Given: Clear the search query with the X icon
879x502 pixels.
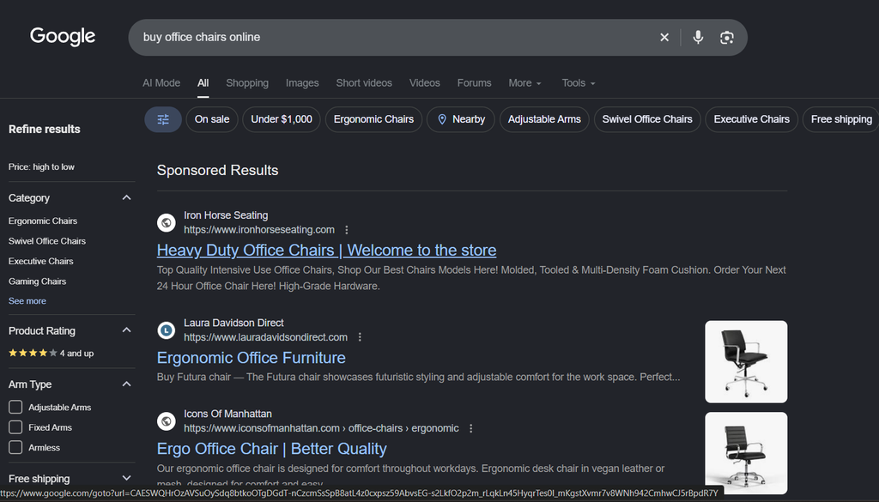Looking at the screenshot, I should click(664, 38).
